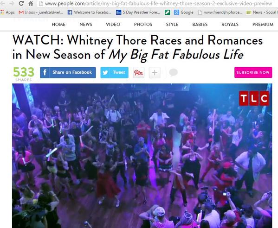Open the green icon bookmark

(167, 12)
